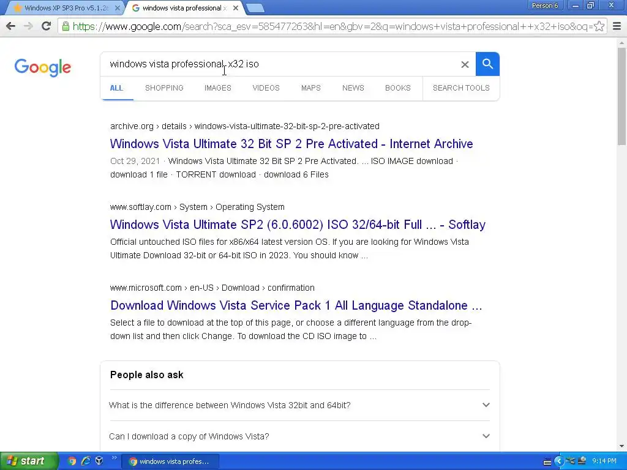Expand Can I download a copy question

[299, 436]
